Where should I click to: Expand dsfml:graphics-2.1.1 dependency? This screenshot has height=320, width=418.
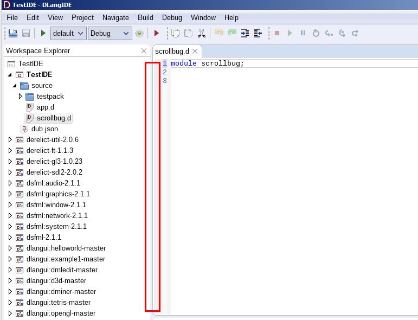point(10,194)
